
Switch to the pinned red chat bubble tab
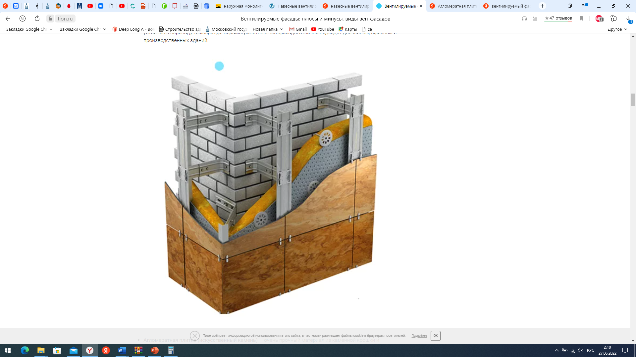point(175,6)
